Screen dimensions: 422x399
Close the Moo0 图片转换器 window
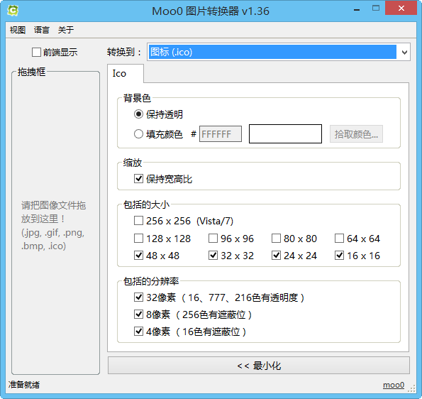click(x=401, y=8)
